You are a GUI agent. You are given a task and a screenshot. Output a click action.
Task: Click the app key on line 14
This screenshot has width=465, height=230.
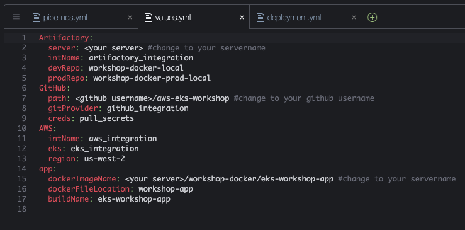46,169
